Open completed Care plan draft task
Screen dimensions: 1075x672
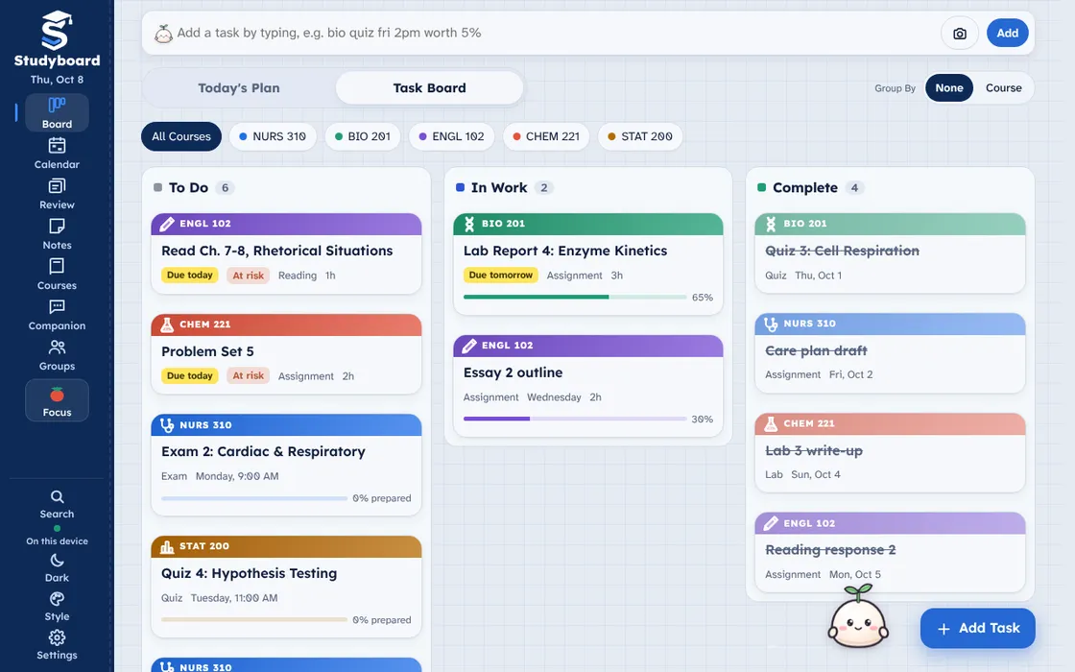pyautogui.click(x=890, y=352)
